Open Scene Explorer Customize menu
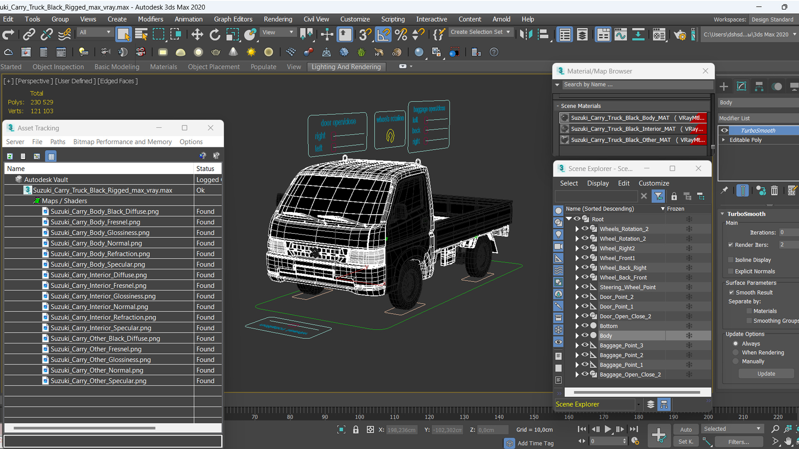This screenshot has height=449, width=799. 654,183
